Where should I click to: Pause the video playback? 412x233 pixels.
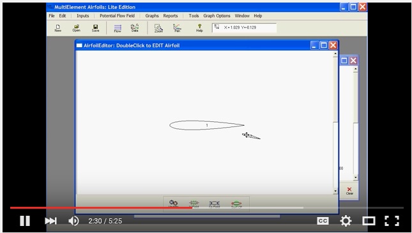point(25,221)
